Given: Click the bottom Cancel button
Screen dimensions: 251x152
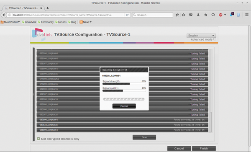Looking at the screenshot, I should [179, 149].
